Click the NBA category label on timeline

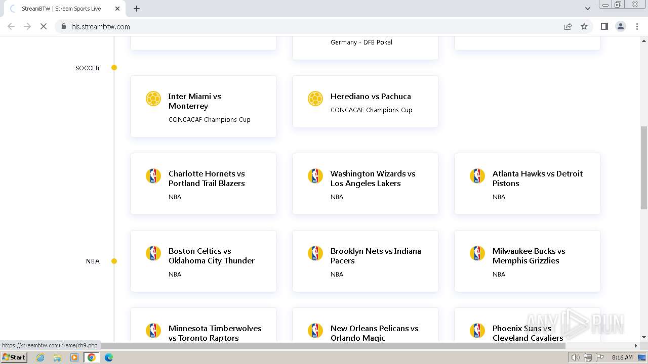[x=93, y=261]
